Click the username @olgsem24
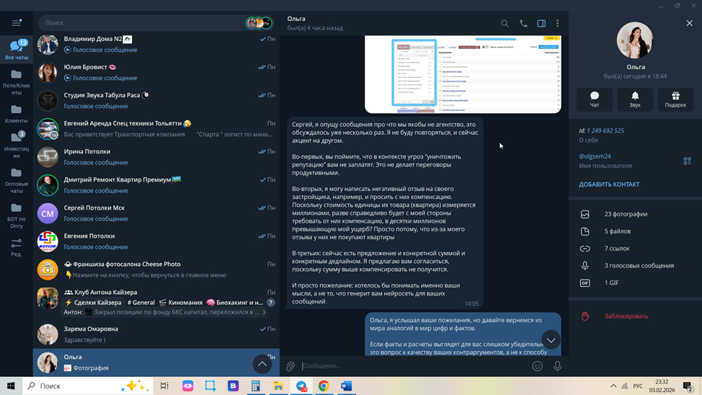 595,156
